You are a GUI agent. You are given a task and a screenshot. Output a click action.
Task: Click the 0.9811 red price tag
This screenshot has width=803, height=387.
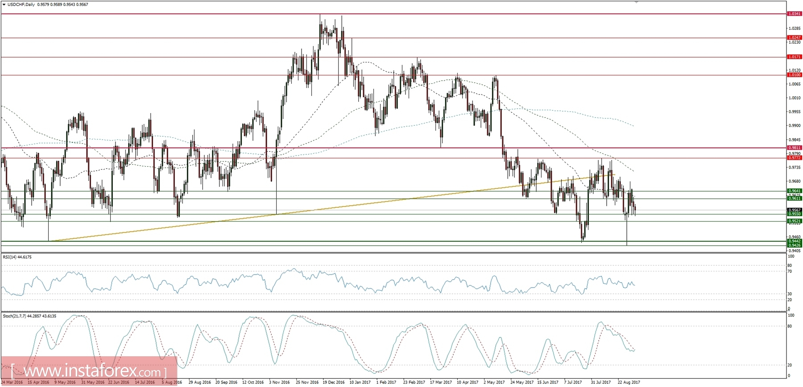795,148
